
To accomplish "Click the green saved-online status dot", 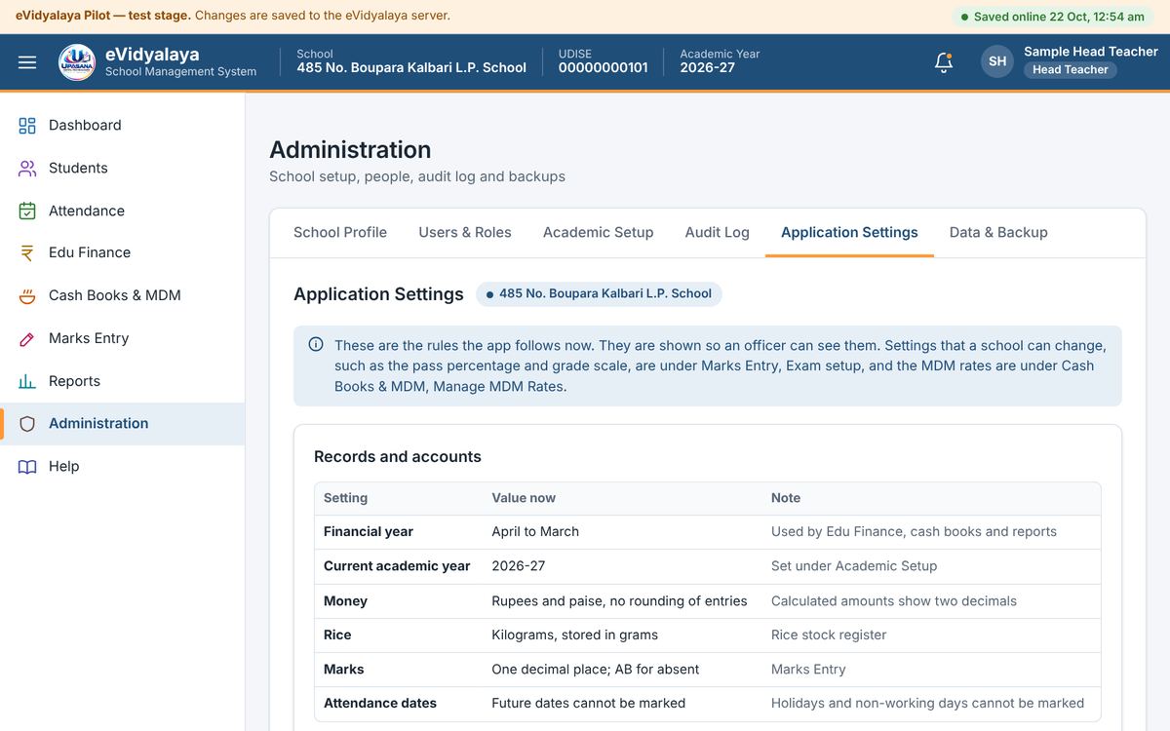I will [964, 17].
